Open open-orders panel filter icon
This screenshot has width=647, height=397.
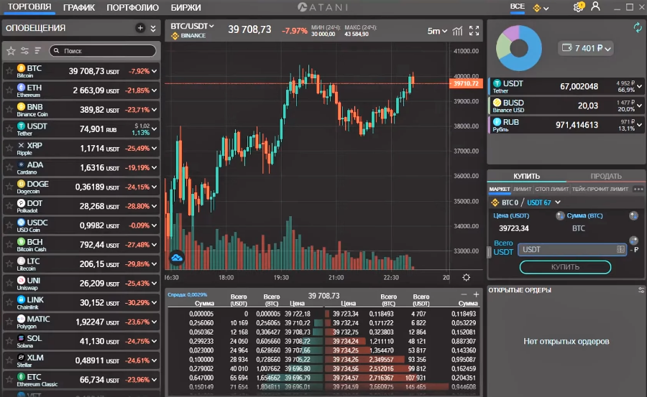(641, 290)
